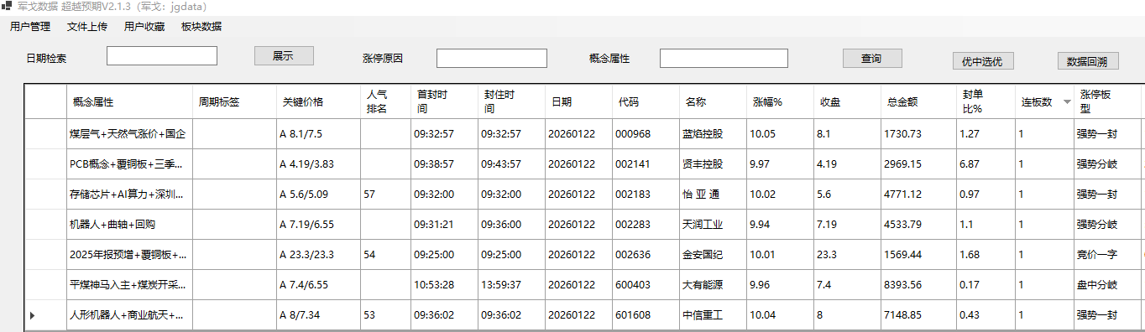Click stock code 600403
1145x332 pixels.
(x=633, y=285)
